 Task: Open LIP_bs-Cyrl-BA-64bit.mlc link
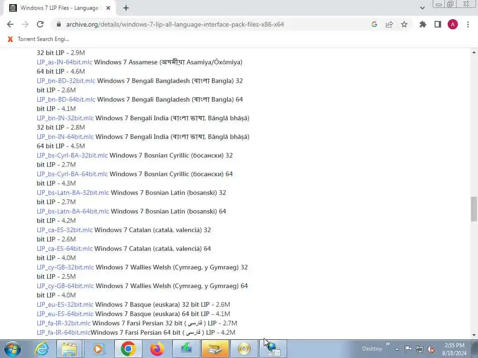tap(72, 174)
